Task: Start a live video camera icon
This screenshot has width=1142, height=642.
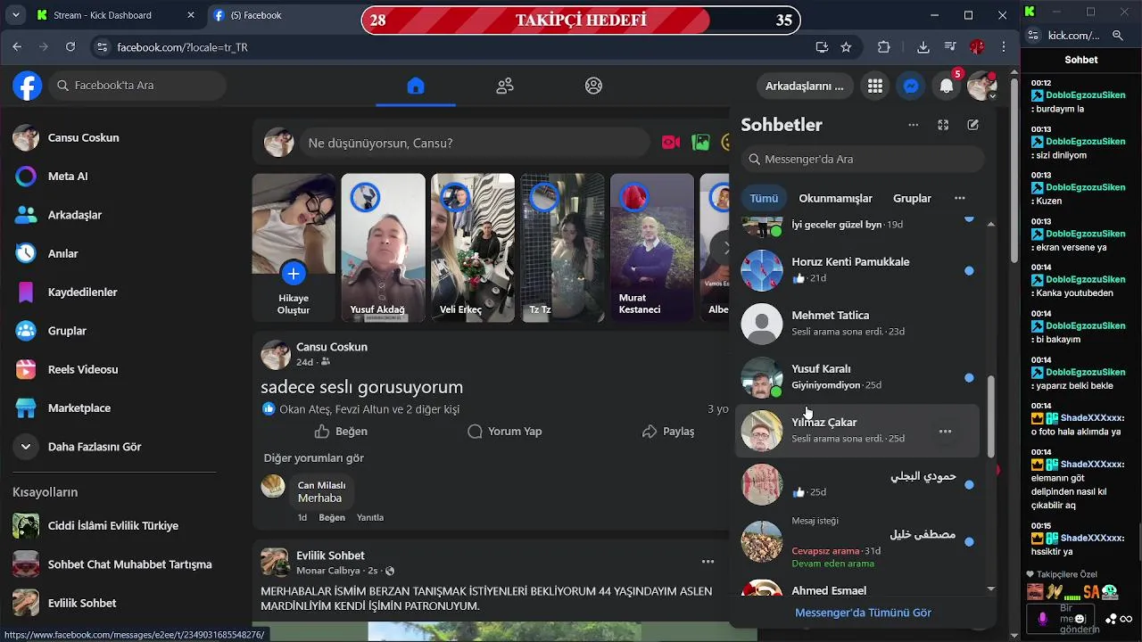Action: 671,142
